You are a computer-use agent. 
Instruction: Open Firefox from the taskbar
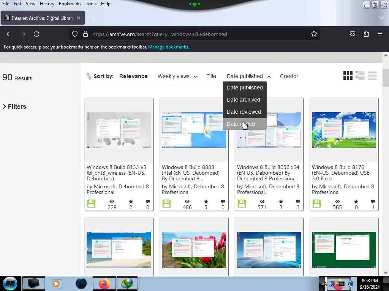pos(104,283)
